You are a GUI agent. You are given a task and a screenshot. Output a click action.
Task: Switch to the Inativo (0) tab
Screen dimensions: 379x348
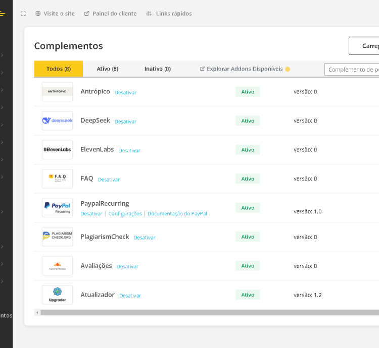[158, 69]
